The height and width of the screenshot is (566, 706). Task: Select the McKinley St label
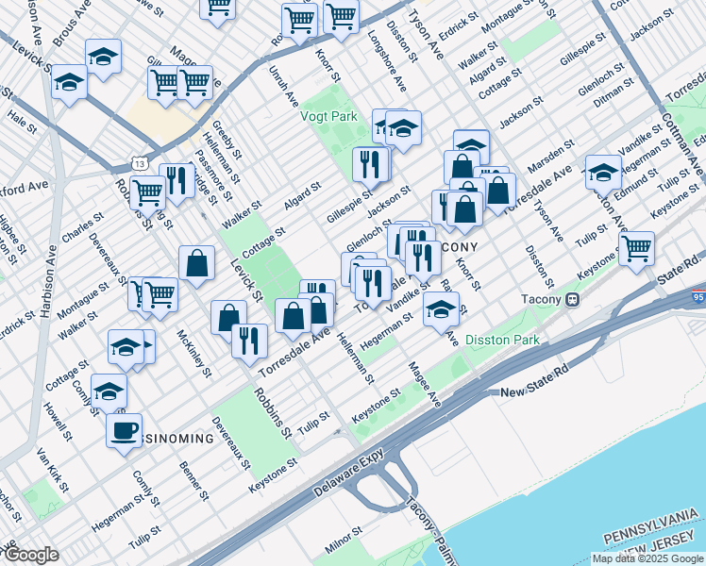(x=194, y=354)
